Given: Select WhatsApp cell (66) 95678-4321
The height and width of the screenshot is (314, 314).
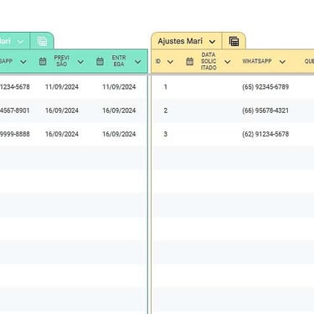Looking at the screenshot, I should (265, 111).
